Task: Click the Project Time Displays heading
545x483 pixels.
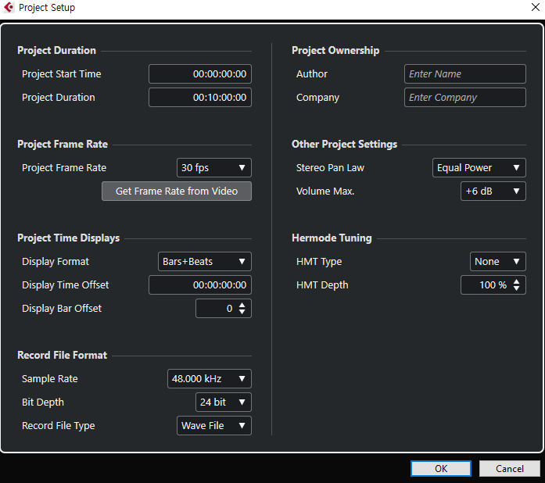Action: [69, 238]
